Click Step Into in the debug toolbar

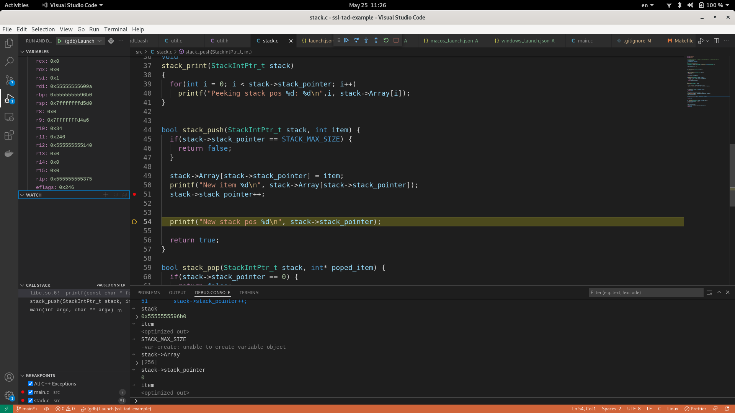coord(366,40)
